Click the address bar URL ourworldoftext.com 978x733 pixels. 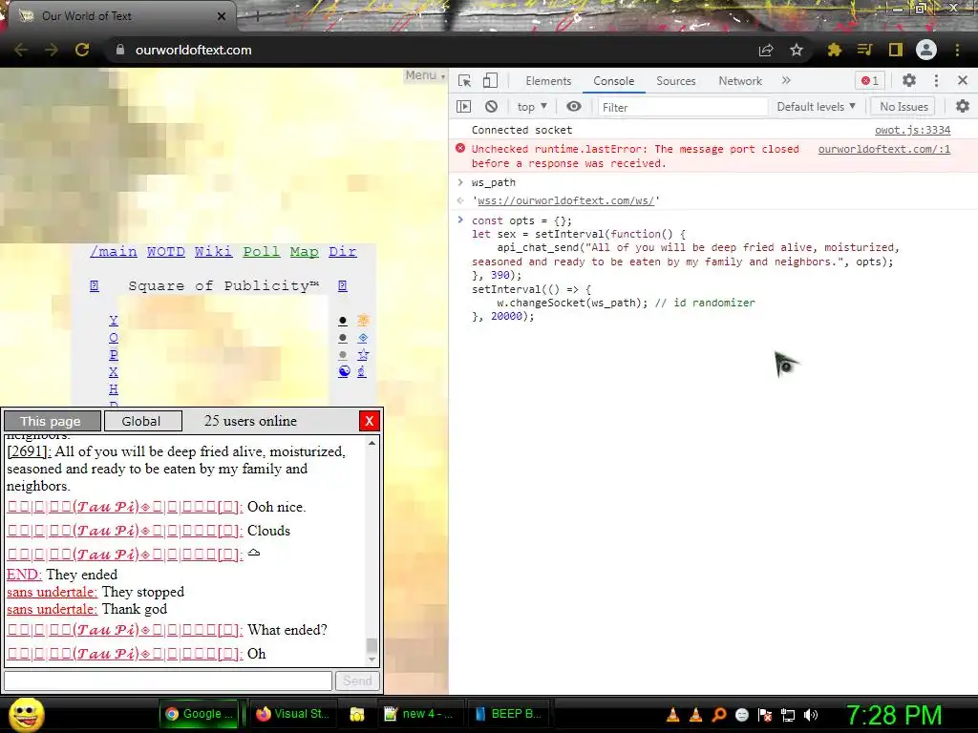pyautogui.click(x=193, y=50)
